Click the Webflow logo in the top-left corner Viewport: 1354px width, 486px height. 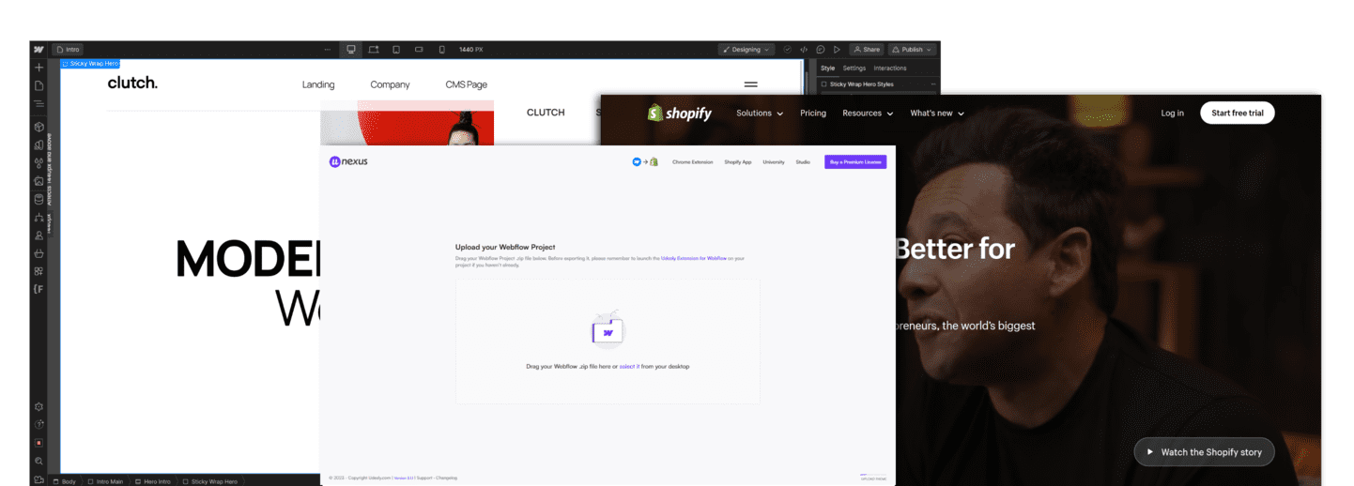coord(38,50)
